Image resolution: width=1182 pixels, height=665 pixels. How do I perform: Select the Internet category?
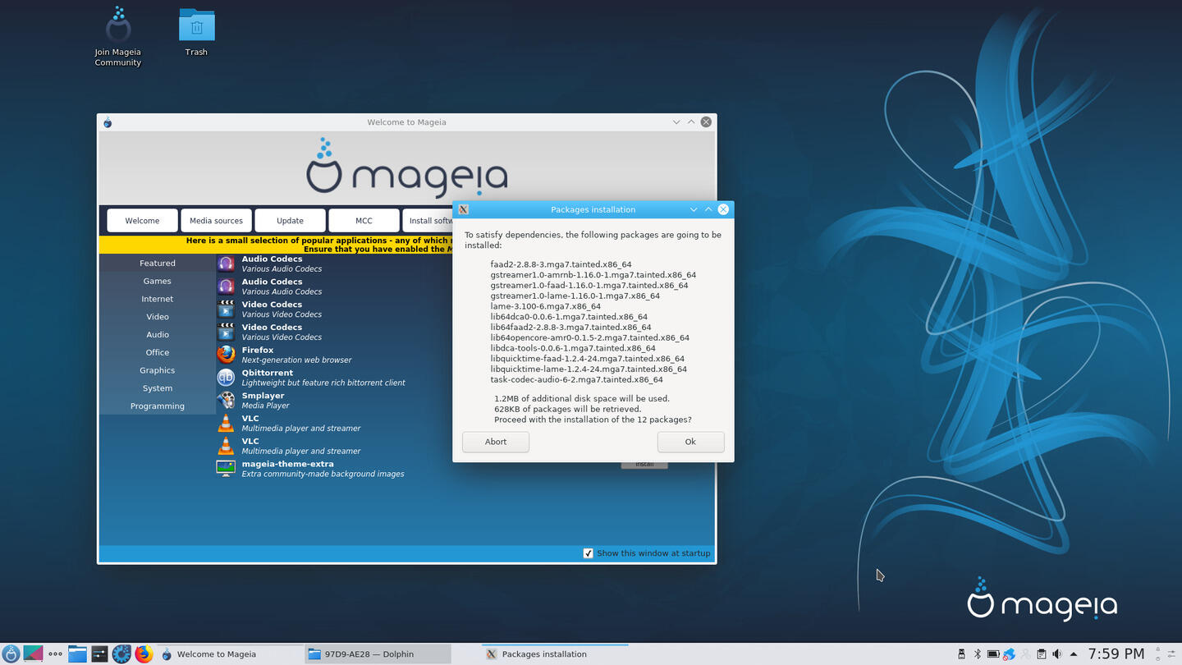click(x=157, y=299)
